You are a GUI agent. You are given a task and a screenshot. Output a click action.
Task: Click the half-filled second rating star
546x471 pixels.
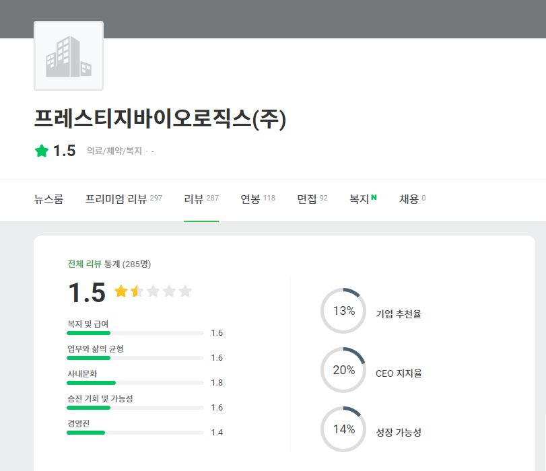(x=137, y=291)
